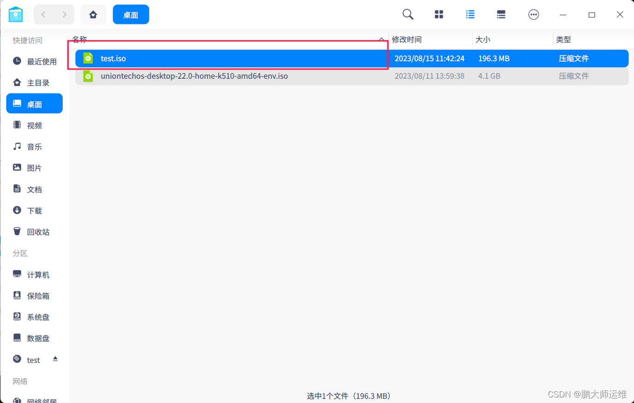Screen dimensions: 634x403
Task: Sort by 类型 column header
Action: tap(563, 40)
